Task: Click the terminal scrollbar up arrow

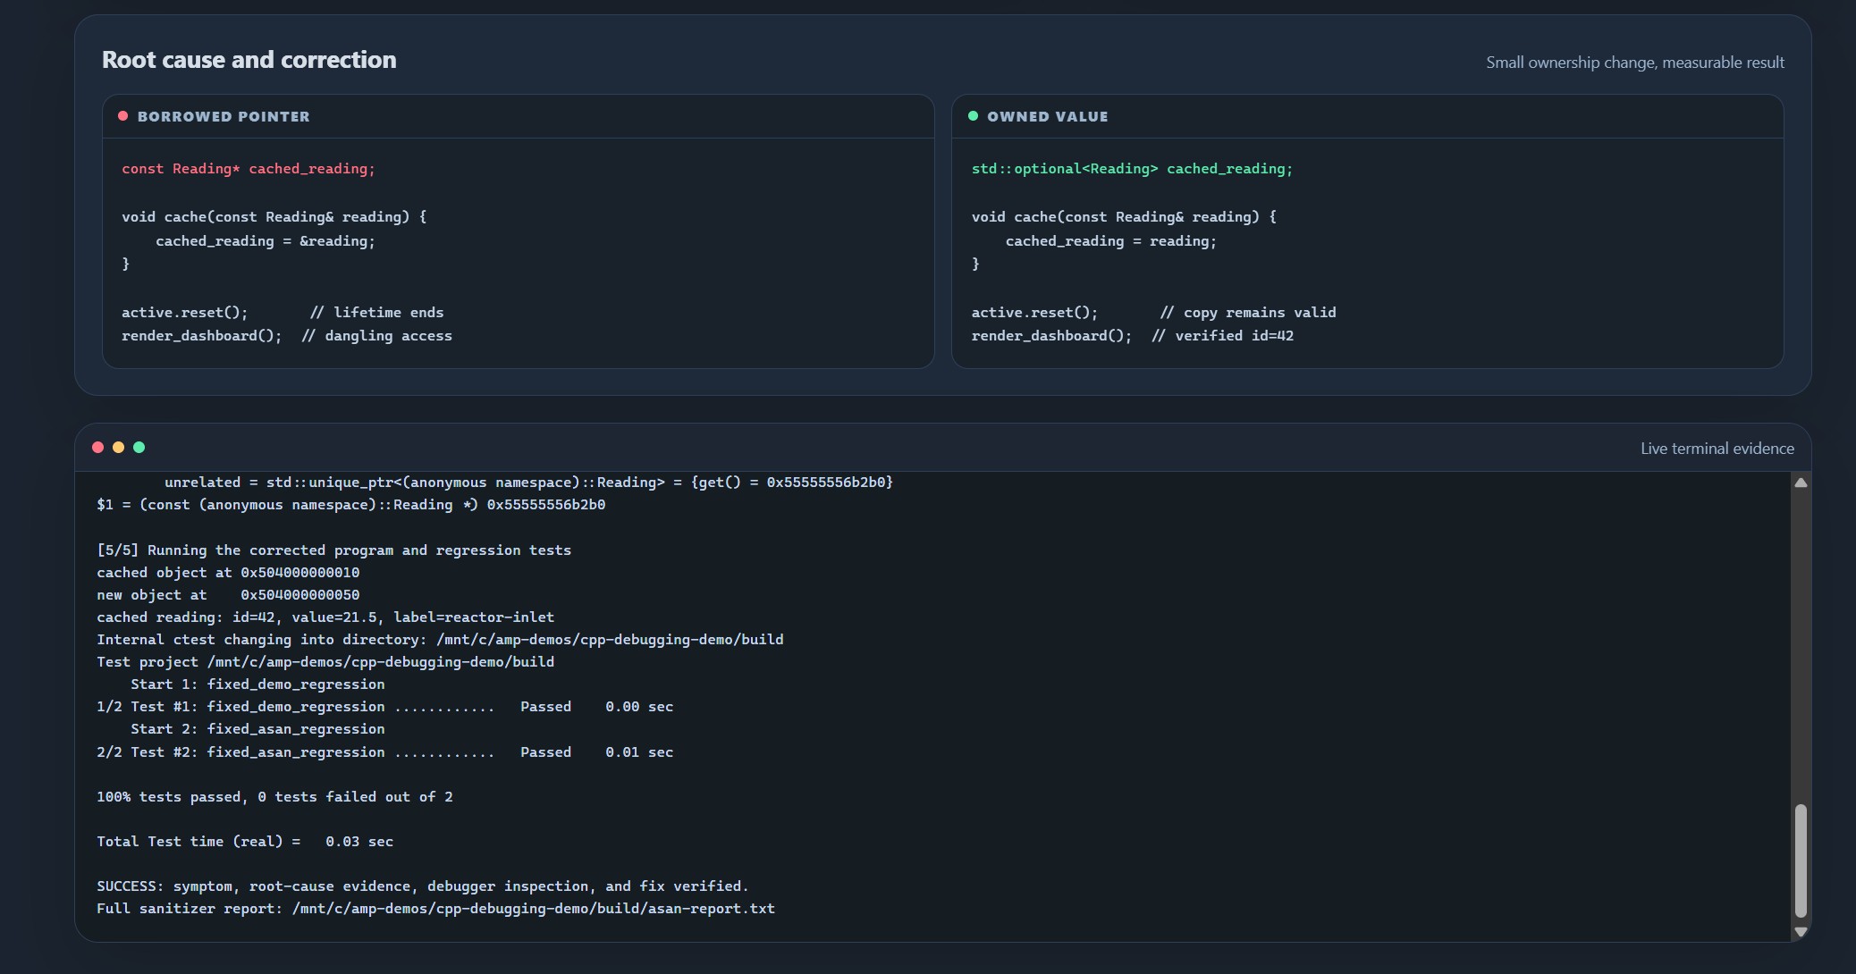Action: [x=1801, y=483]
